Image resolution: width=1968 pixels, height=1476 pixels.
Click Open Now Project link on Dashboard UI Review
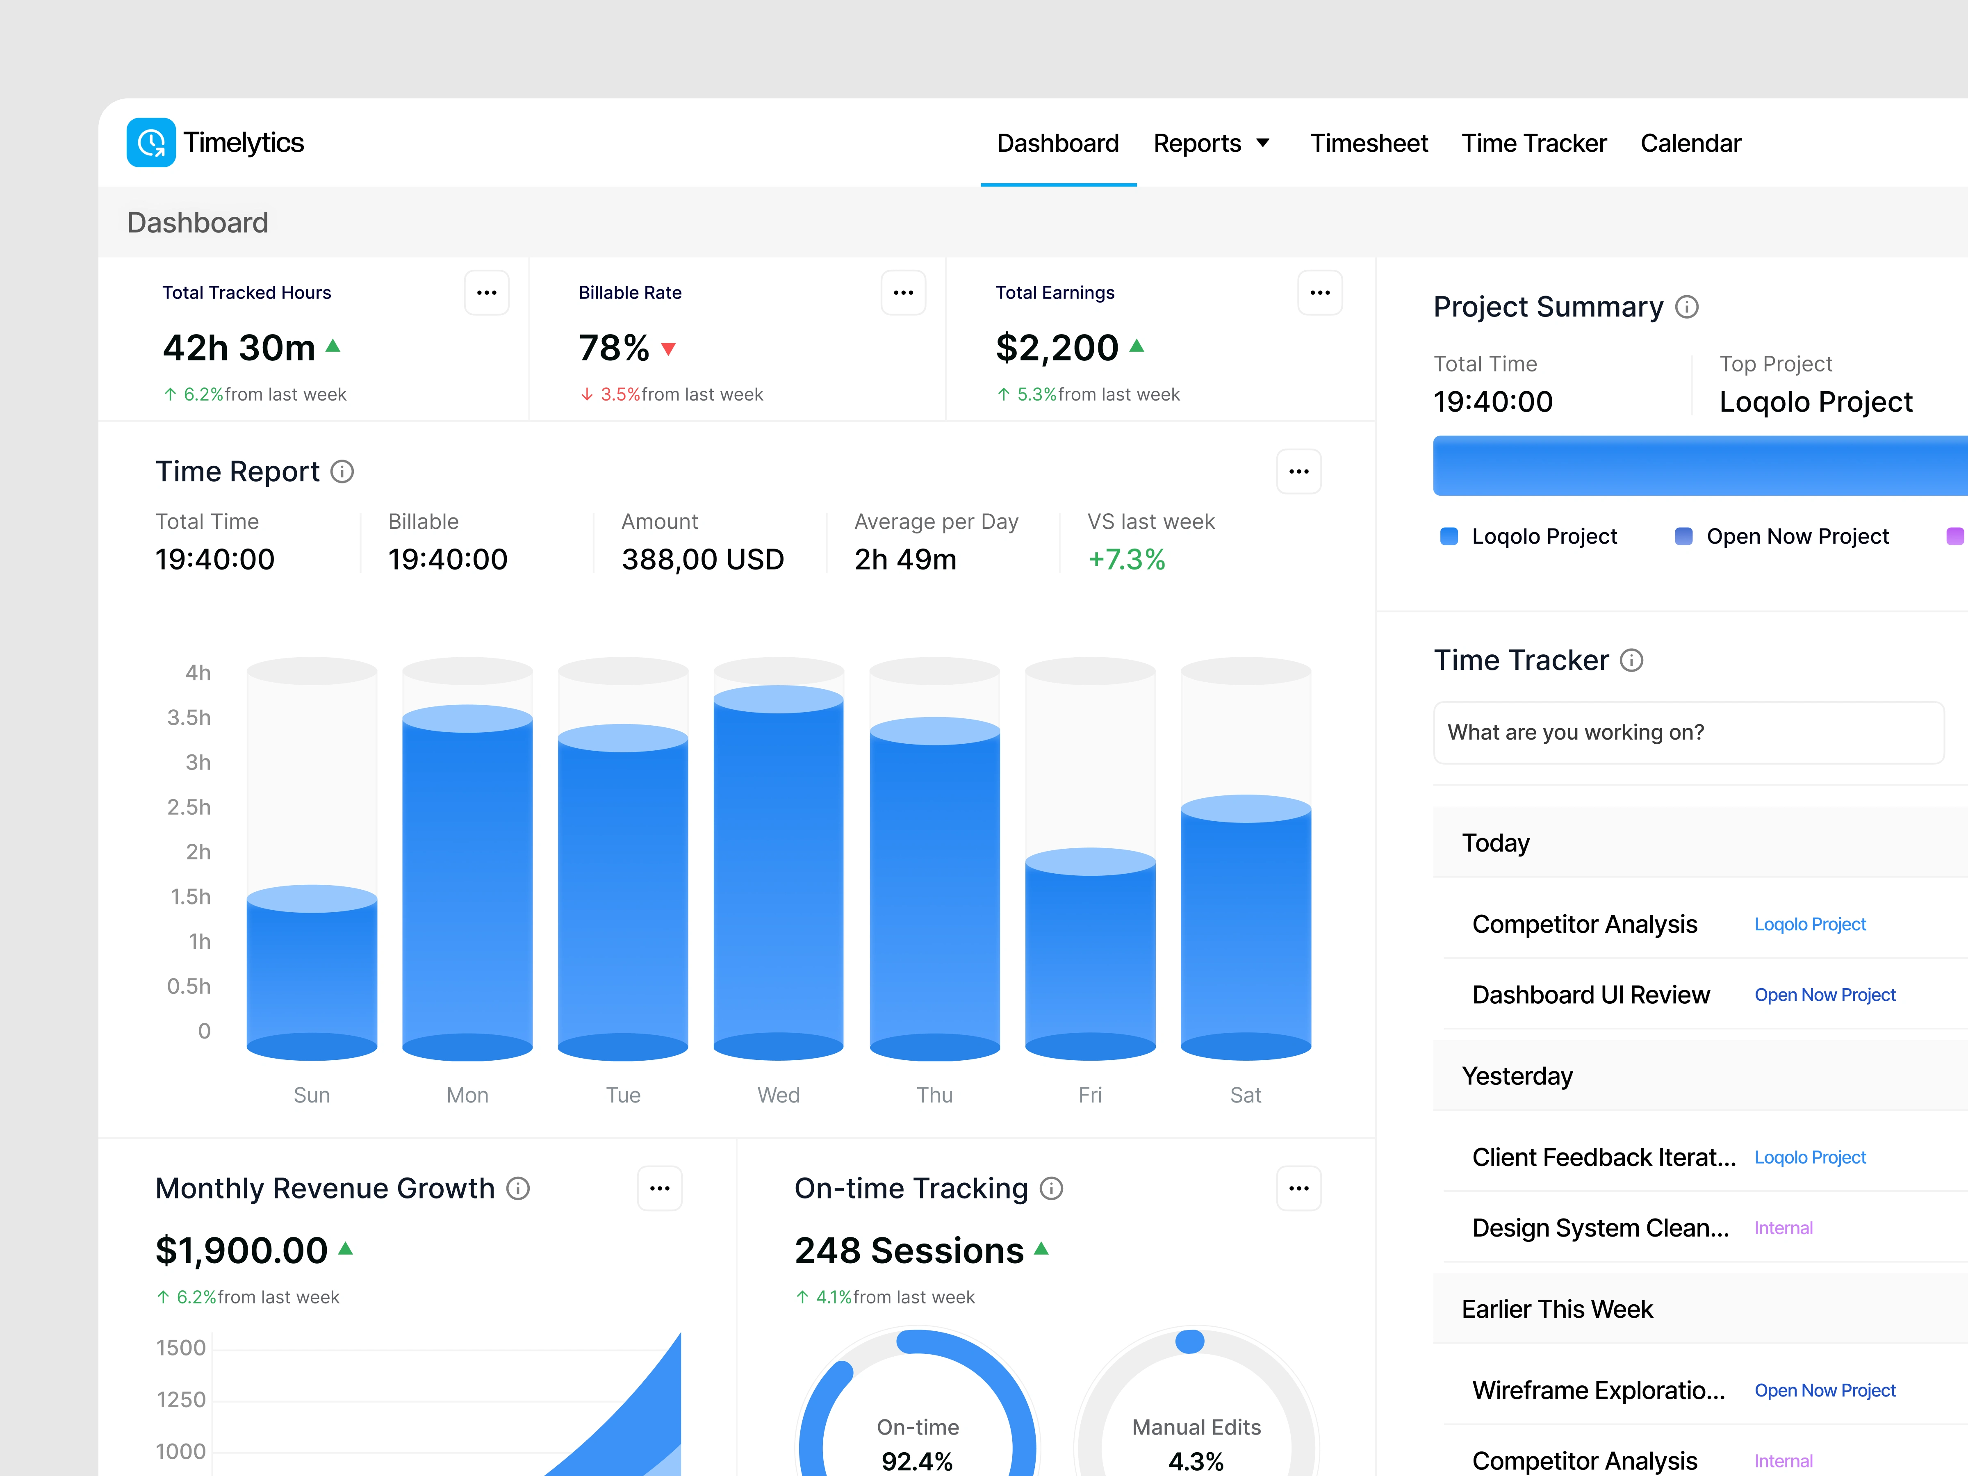[1825, 995]
